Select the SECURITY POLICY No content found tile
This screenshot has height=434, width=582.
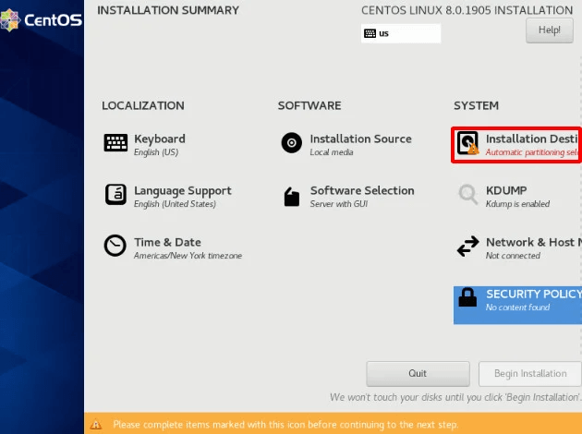coord(517,305)
